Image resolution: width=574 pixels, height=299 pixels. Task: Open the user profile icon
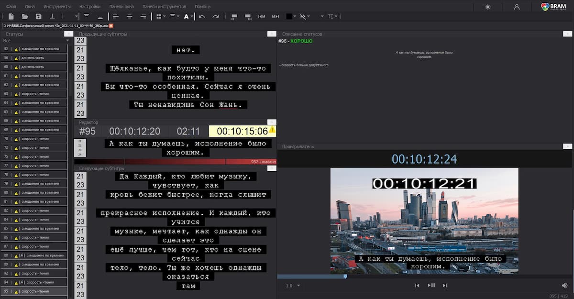click(517, 7)
